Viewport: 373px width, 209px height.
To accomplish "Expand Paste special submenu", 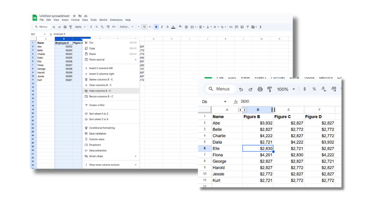I will (111, 59).
